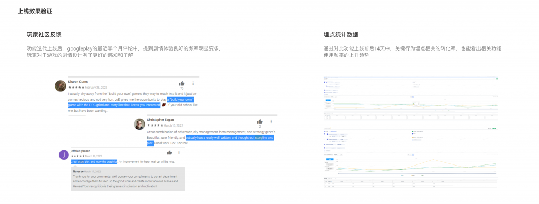Image resolution: width=539 pixels, height=204 pixels.
Task: Click the reviewer name 'jeffblue ybanez'
Action: pyautogui.click(x=80, y=151)
